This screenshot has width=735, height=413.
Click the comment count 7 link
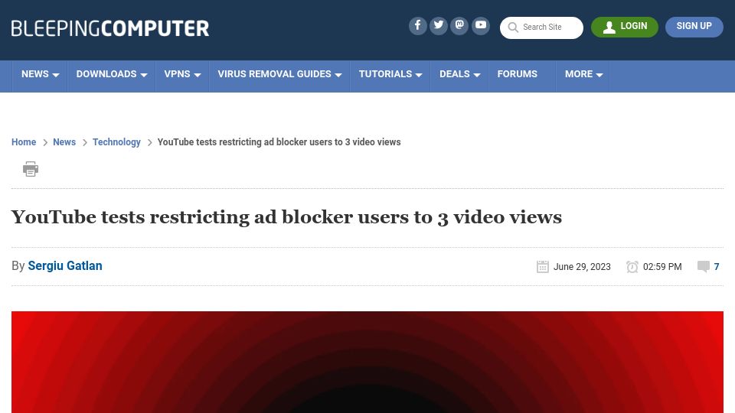[x=717, y=266]
